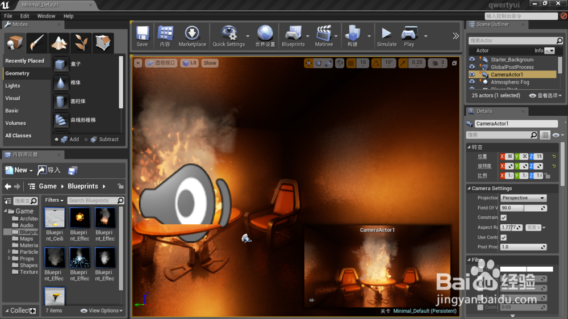The width and height of the screenshot is (568, 319).
Task: Click the Lit view mode button
Action: point(190,63)
